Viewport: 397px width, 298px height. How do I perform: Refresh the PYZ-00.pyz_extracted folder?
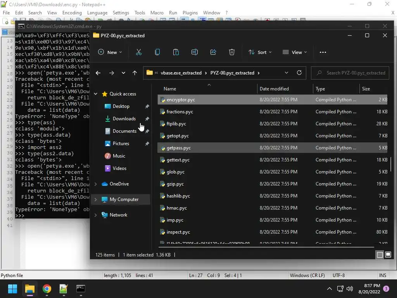299,73
